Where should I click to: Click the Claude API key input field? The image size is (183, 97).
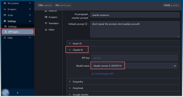tap(134, 58)
